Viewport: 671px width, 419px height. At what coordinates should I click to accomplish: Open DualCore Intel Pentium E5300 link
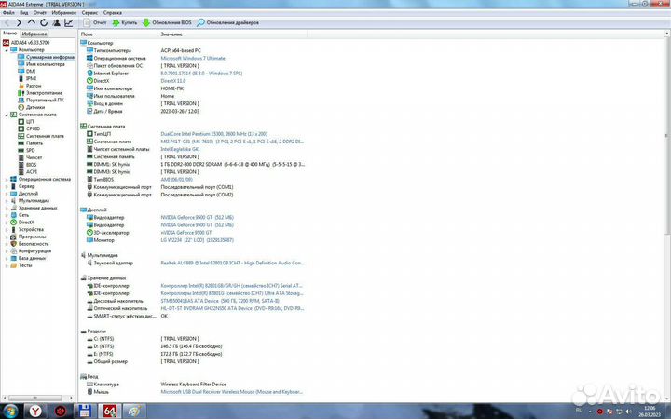click(x=213, y=134)
